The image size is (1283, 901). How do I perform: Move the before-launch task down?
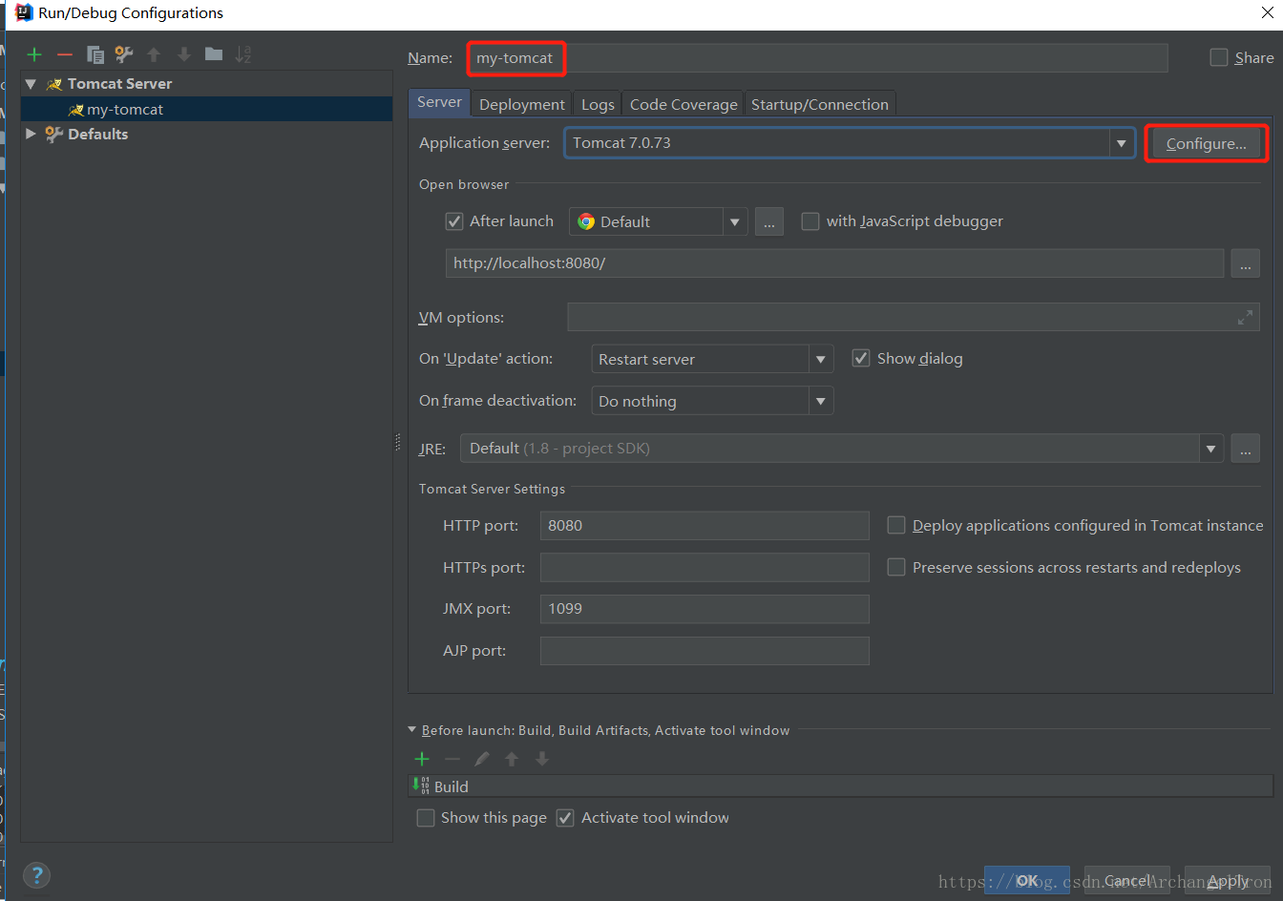click(542, 759)
